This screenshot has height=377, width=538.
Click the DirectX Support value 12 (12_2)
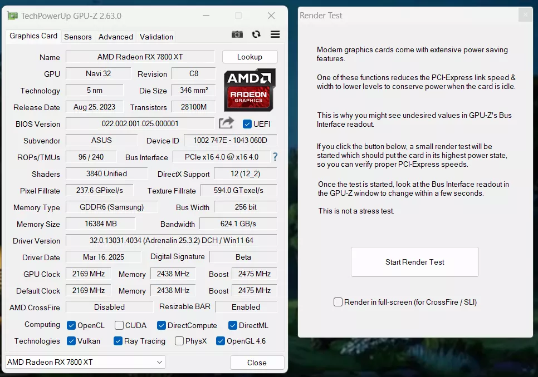click(x=245, y=173)
